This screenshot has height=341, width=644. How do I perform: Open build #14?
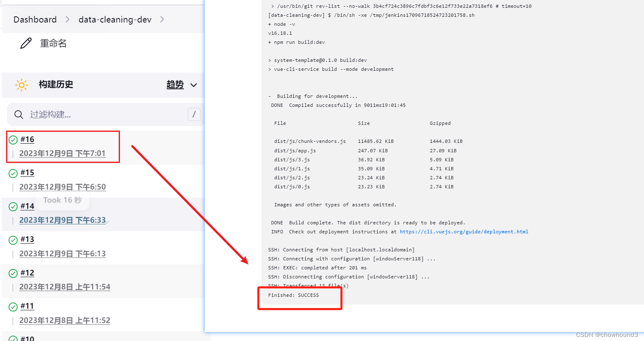point(27,206)
